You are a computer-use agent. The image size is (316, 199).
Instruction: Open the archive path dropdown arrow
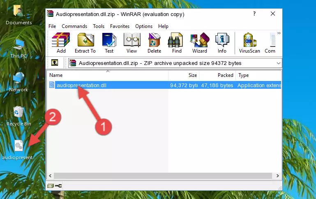(279, 63)
